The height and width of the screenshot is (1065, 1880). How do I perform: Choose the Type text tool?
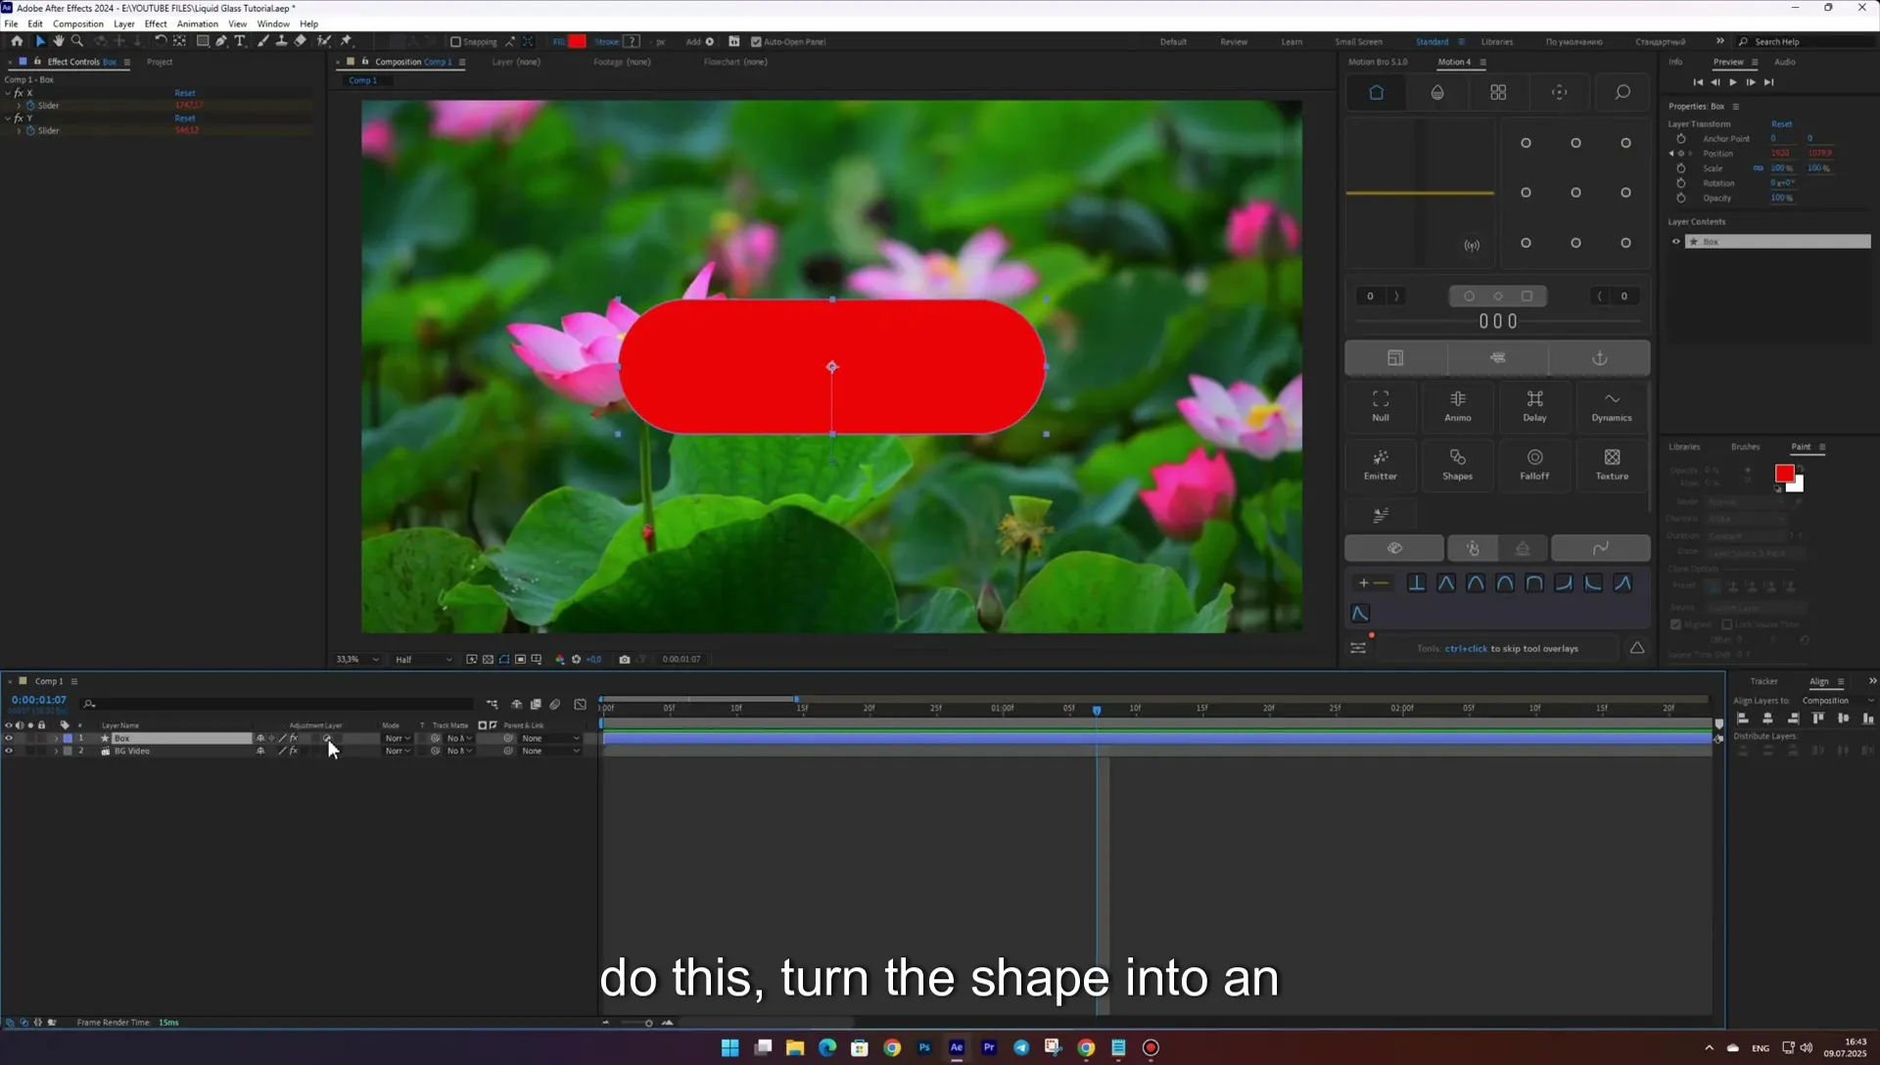pyautogui.click(x=240, y=41)
